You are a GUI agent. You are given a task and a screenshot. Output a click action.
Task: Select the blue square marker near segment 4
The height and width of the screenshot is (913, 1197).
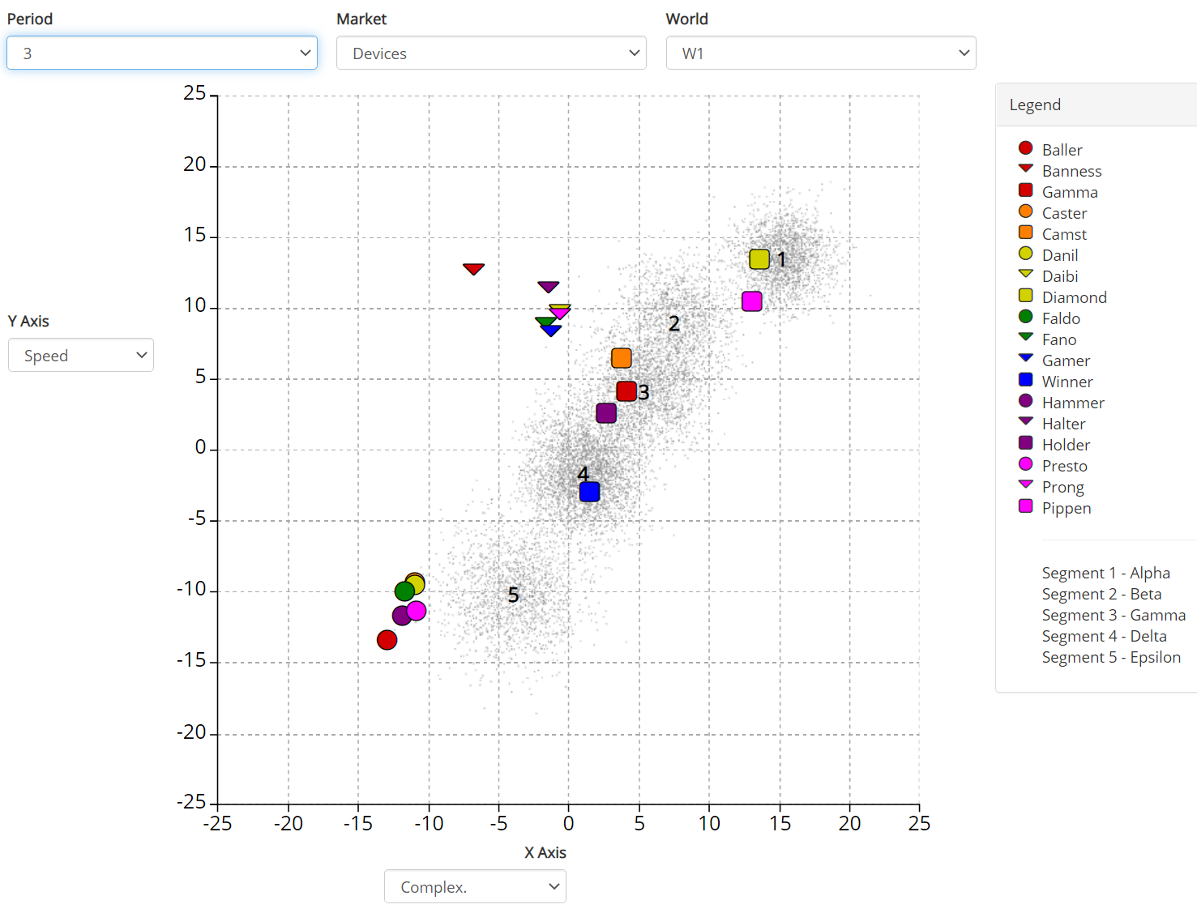coord(590,492)
